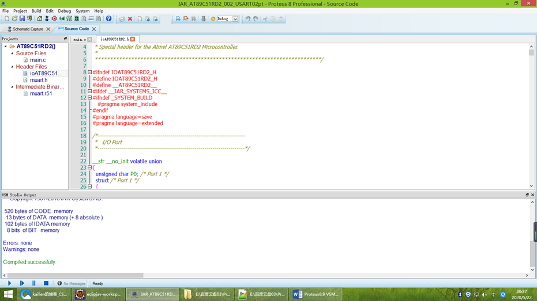This screenshot has width=537, height=301.
Task: Open the Debug menu
Action: point(65,11)
